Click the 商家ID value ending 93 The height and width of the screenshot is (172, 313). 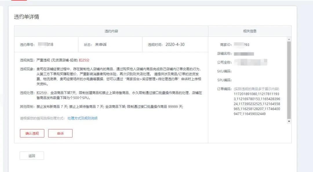[242, 45]
